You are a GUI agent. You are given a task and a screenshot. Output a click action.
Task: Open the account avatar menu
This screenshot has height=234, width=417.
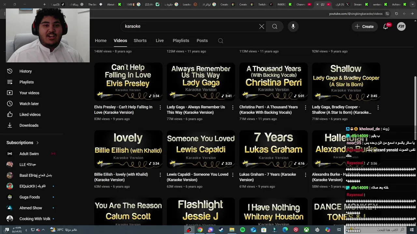[401, 27]
